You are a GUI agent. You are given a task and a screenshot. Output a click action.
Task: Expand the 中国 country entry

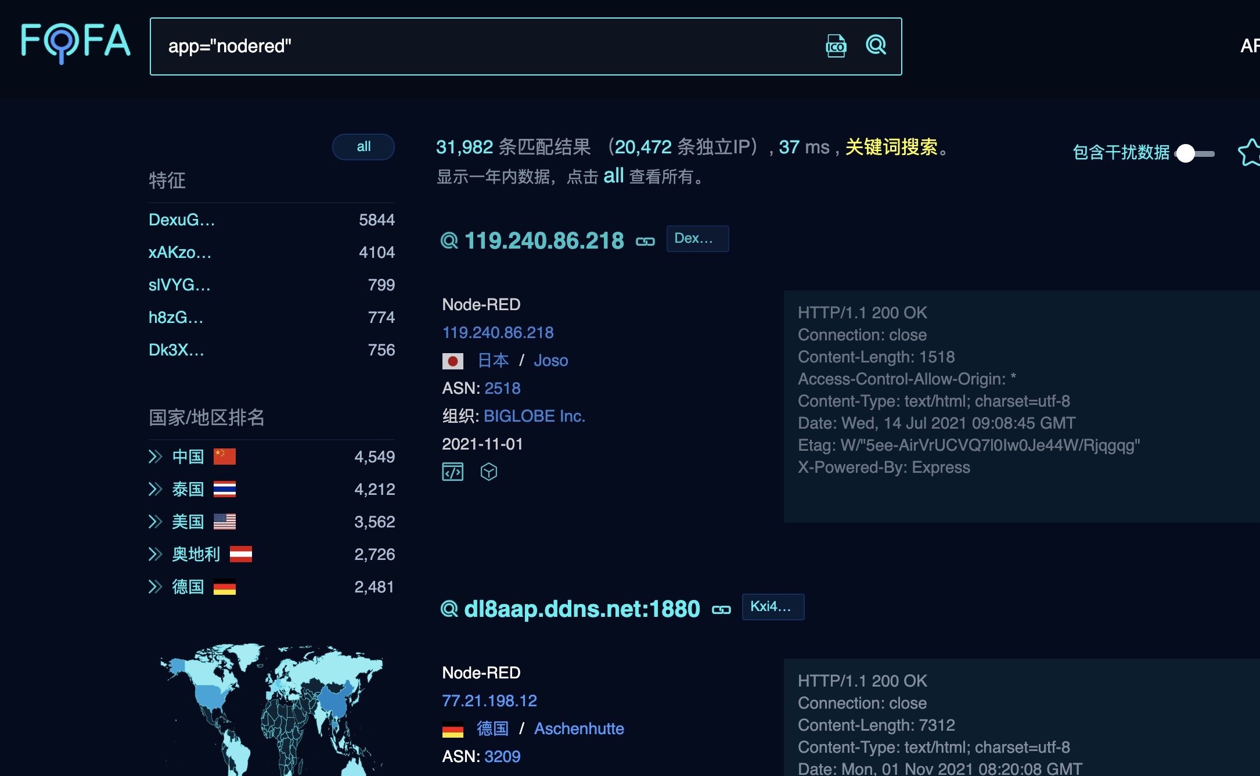coord(155,457)
